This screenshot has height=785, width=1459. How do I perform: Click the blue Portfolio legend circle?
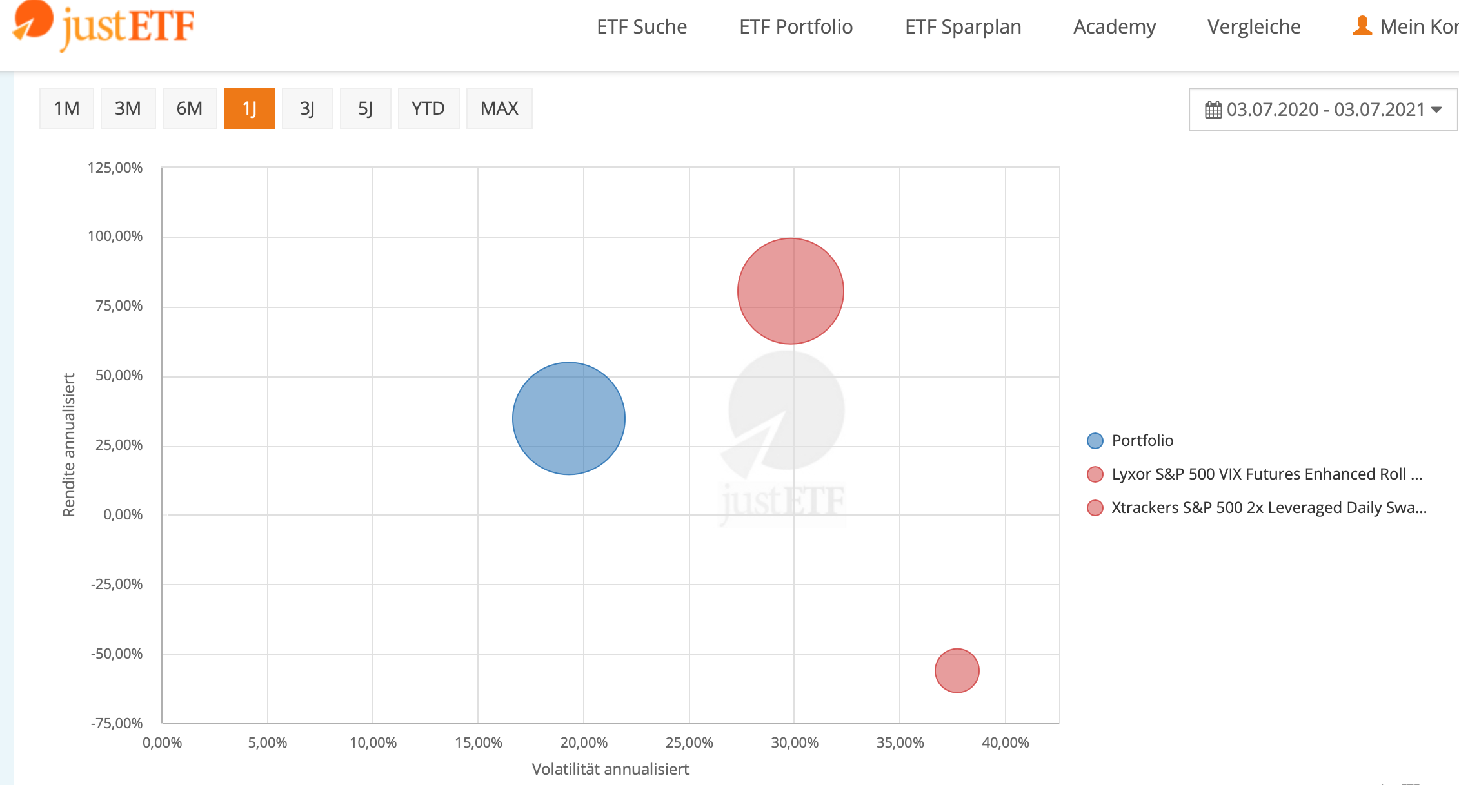coord(1095,441)
